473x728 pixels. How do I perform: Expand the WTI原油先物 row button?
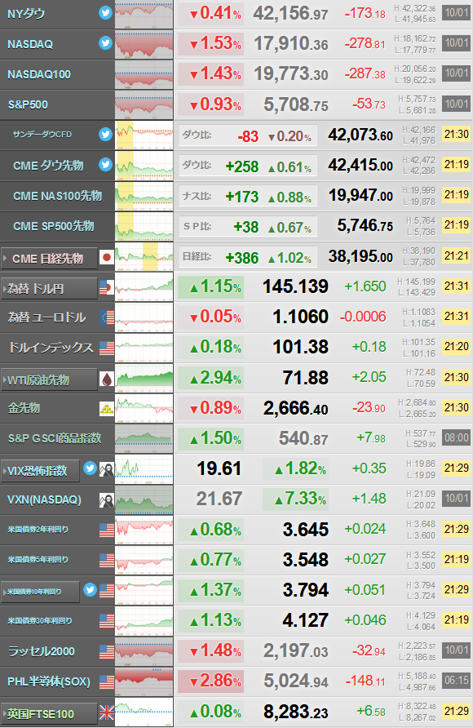click(49, 380)
